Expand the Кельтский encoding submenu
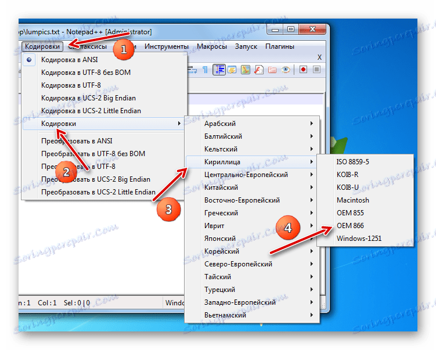The width and height of the screenshot is (436, 350). 252,149
